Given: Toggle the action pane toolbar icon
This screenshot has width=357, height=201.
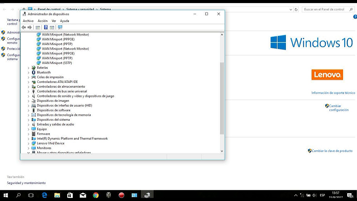Looking at the screenshot, I should point(52,27).
